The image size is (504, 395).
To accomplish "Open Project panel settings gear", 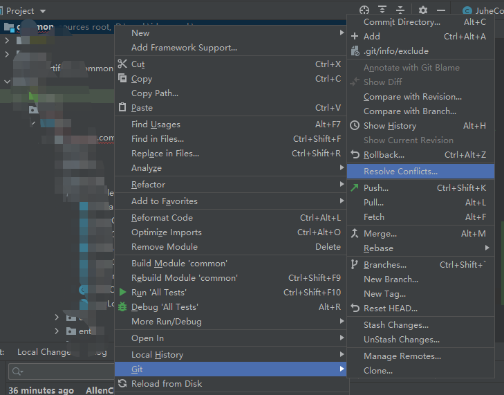I will click(423, 10).
